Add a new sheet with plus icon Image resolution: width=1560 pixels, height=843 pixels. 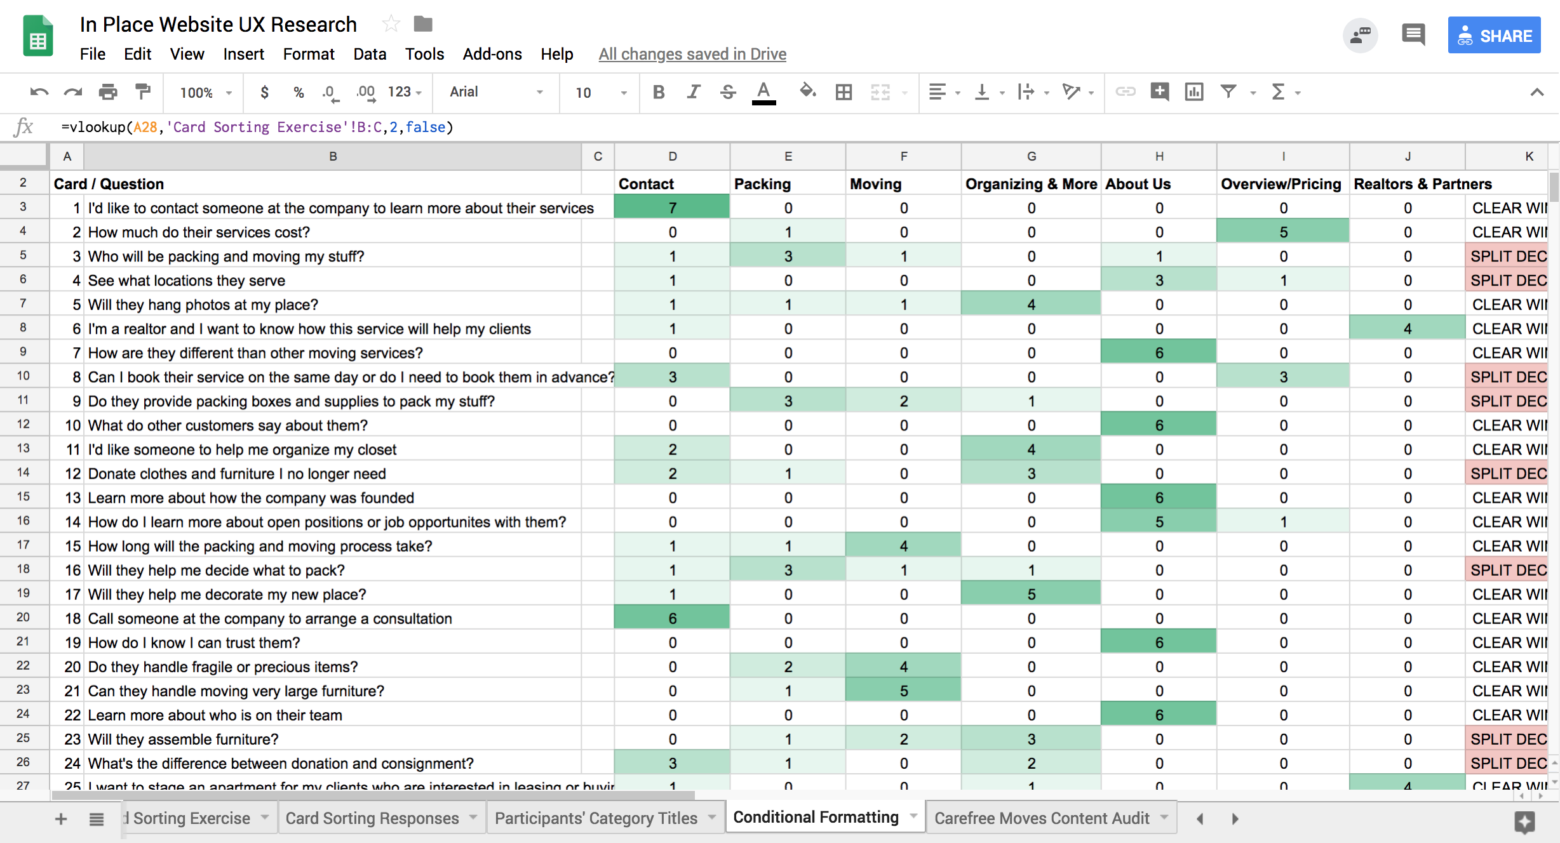[x=61, y=819]
